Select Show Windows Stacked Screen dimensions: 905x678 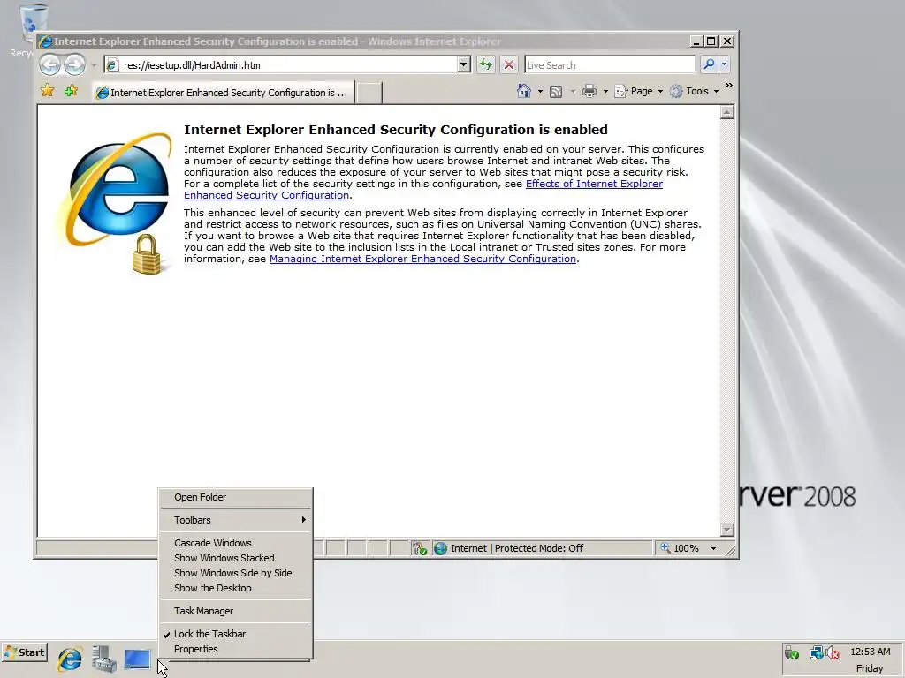coord(235,558)
